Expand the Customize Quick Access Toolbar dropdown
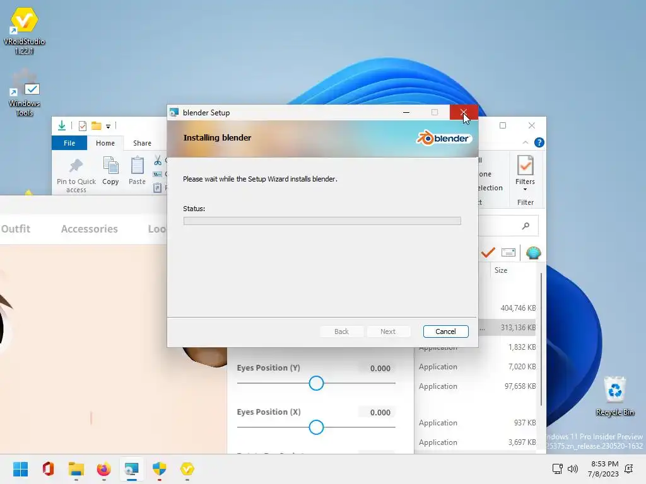Image resolution: width=646 pixels, height=484 pixels. click(108, 126)
